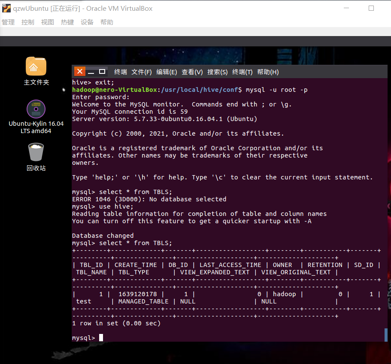Open VirtualBox 设备 menu
This screenshot has height=364, width=391.
tap(87, 22)
